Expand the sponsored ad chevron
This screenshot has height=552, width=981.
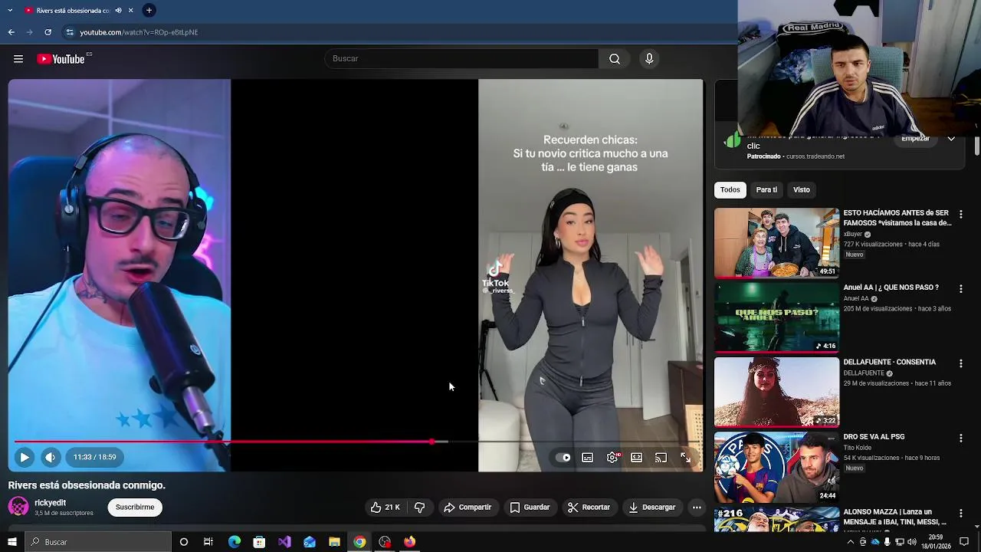(x=951, y=139)
